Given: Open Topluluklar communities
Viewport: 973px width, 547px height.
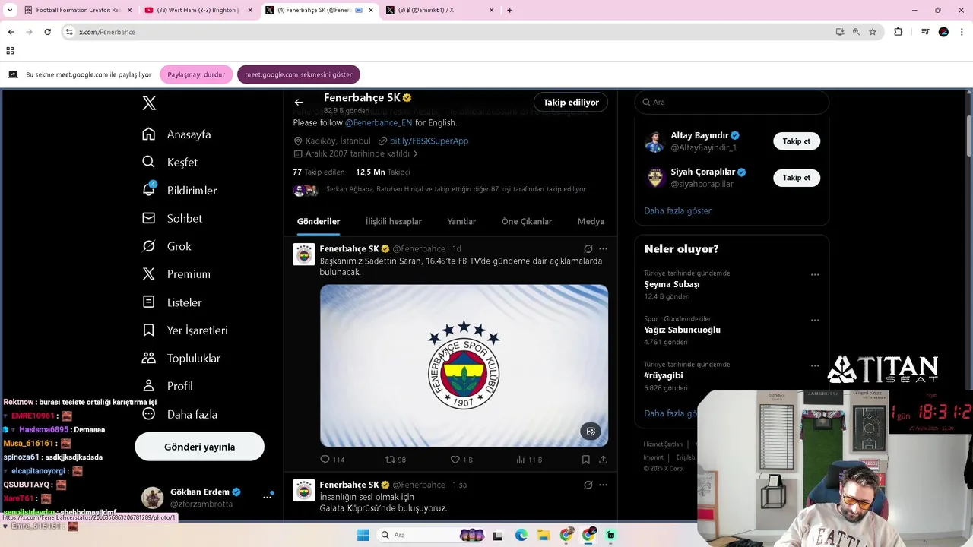Looking at the screenshot, I should [181, 358].
